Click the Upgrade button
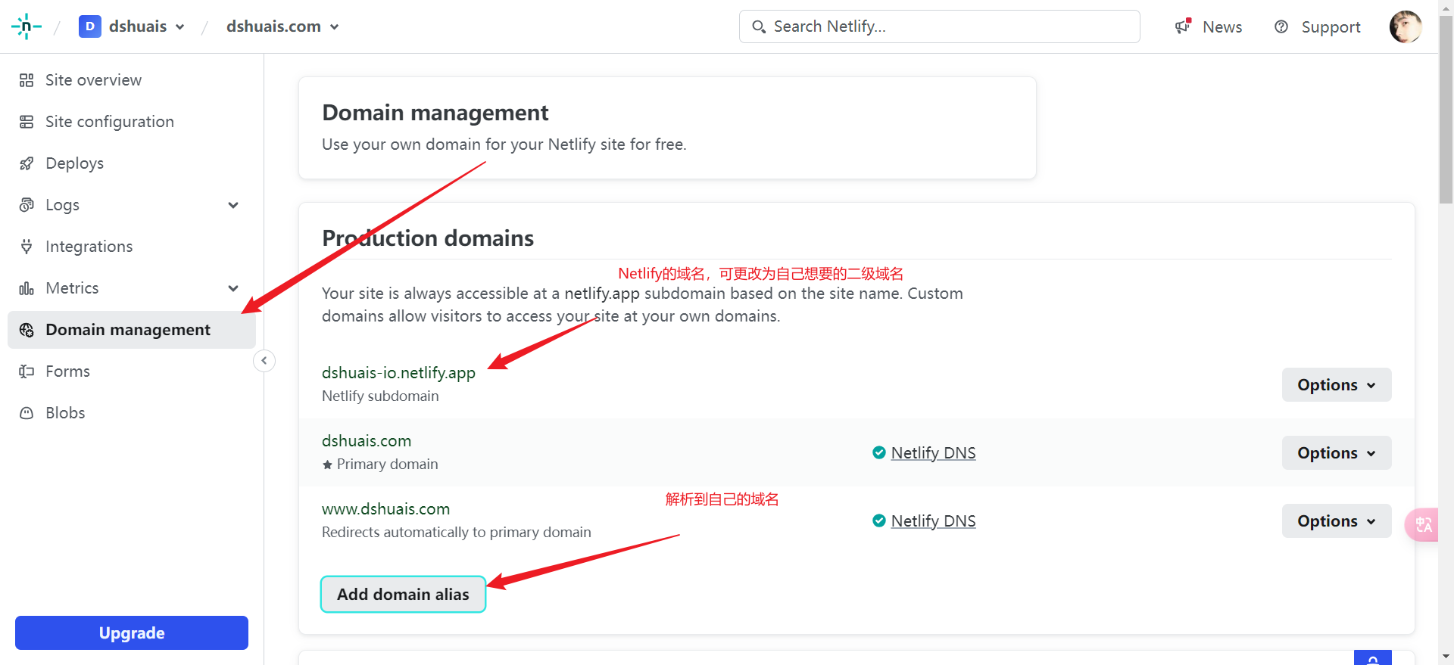Viewport: 1454px width, 665px height. (132, 632)
